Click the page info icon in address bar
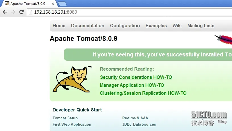Viewport: 232px width, 131px height. (x=30, y=12)
